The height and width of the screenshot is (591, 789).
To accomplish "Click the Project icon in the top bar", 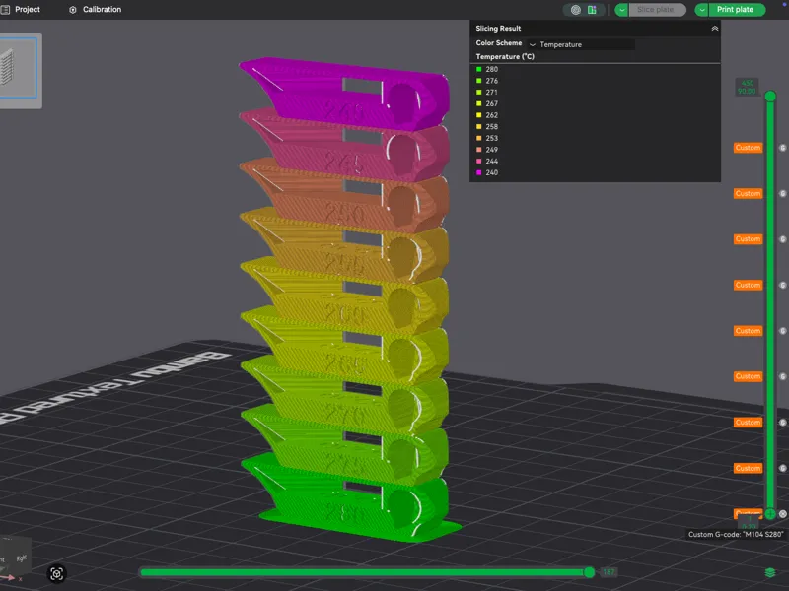I will pos(6,10).
